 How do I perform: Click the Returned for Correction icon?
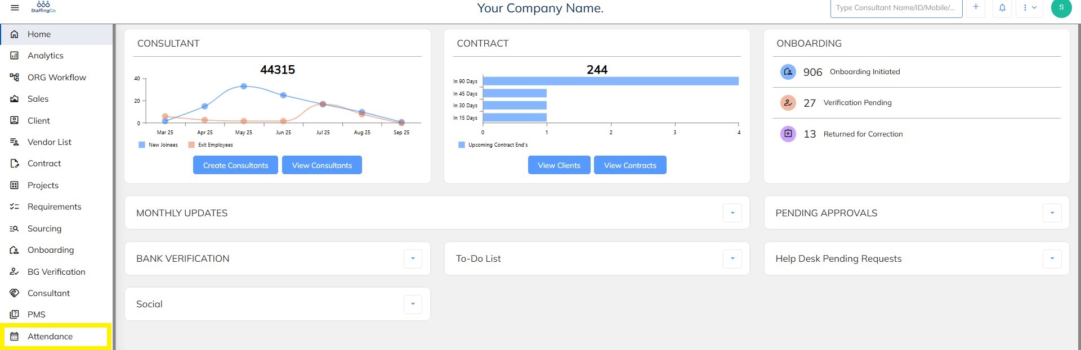click(788, 134)
